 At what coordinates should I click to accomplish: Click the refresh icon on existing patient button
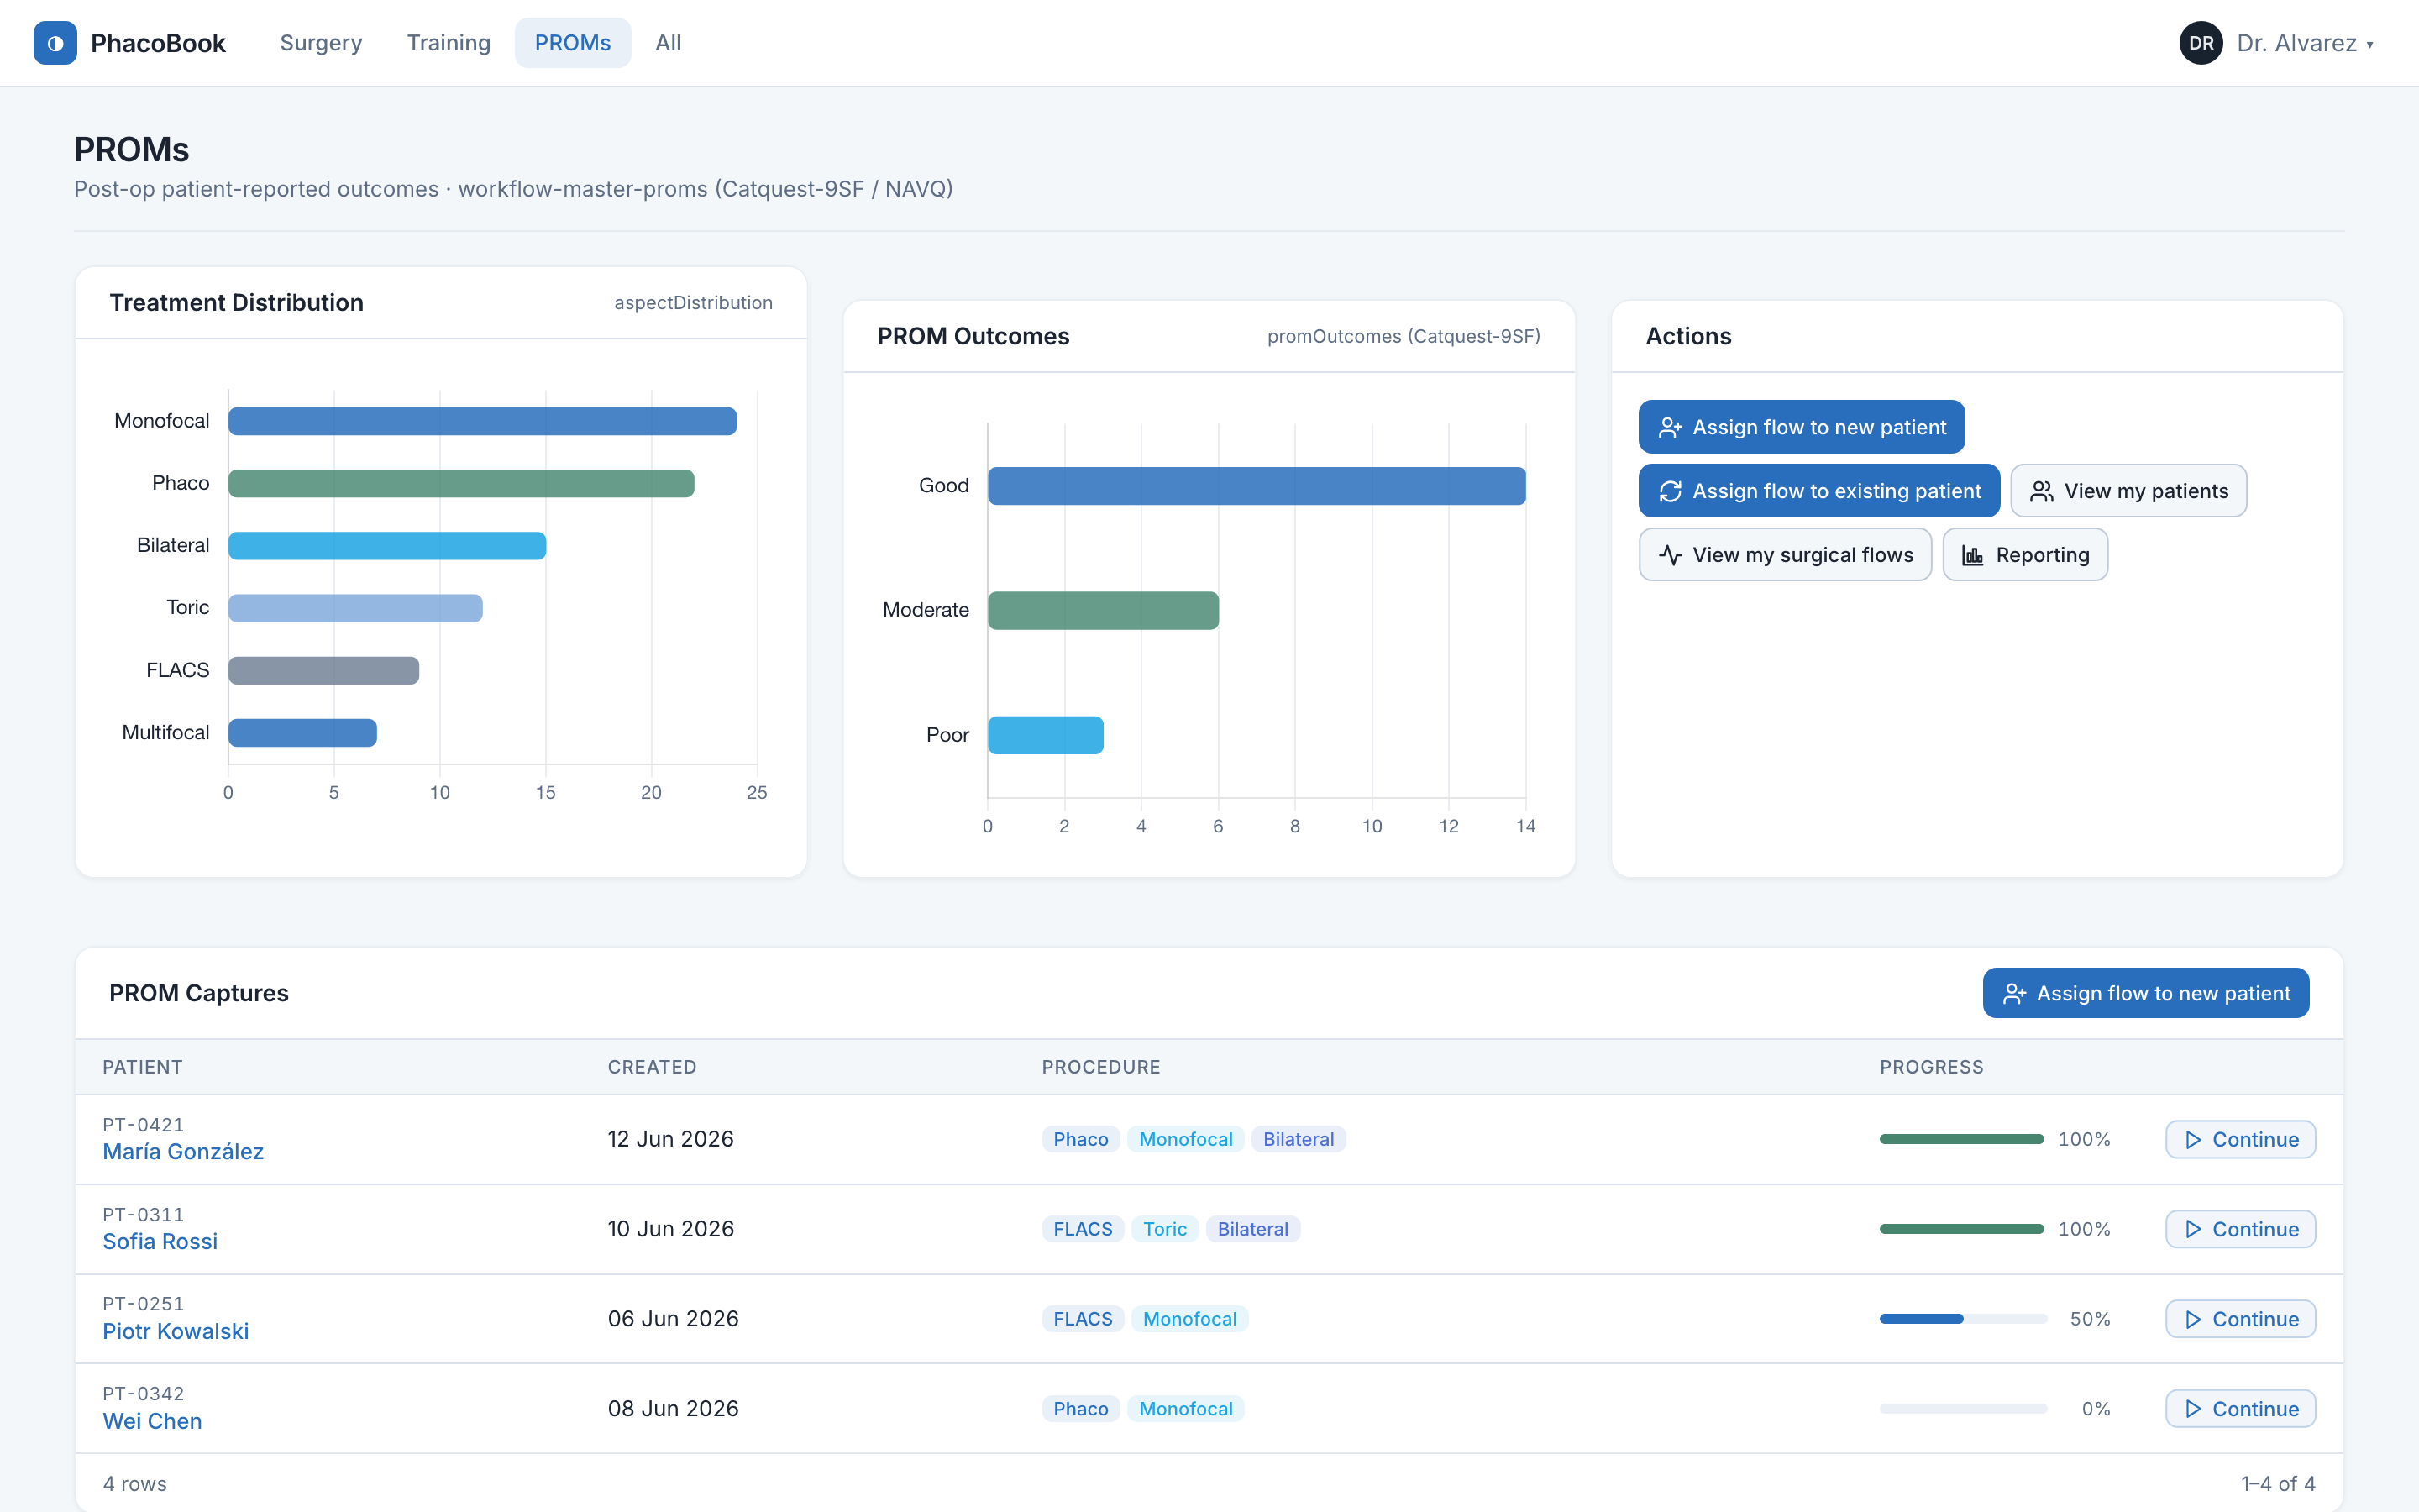(x=1669, y=491)
